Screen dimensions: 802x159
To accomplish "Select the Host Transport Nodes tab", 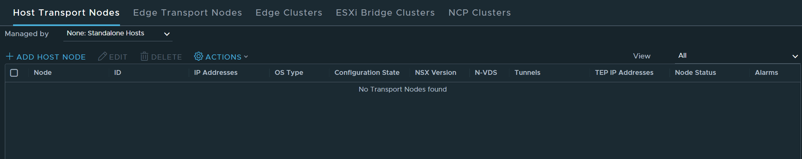I will (x=66, y=13).
